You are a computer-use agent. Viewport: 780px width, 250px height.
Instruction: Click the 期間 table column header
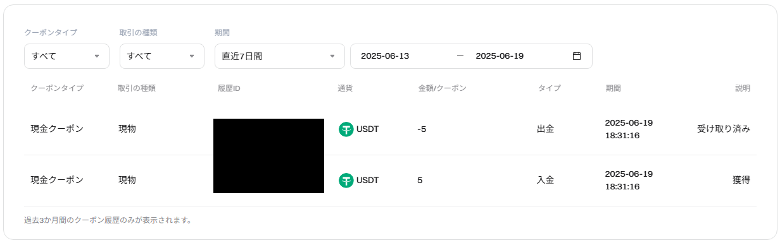pyautogui.click(x=613, y=88)
